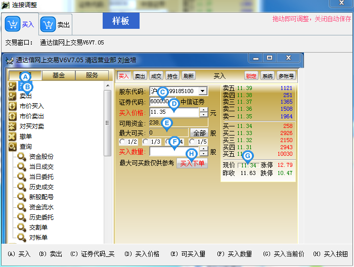This screenshot has height=267, width=354.
Task: Click the sidebar scroll up arrow
Action: click(108, 85)
